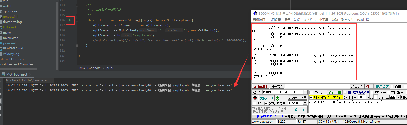Click the 第 1 字节 input field
The height and width of the screenshot is (125, 407).
pos(375,97)
